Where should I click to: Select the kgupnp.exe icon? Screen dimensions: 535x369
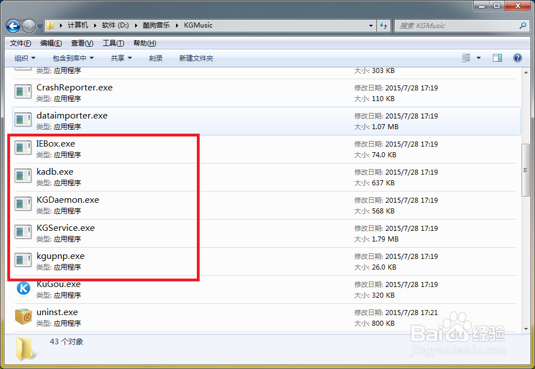pyautogui.click(x=23, y=260)
